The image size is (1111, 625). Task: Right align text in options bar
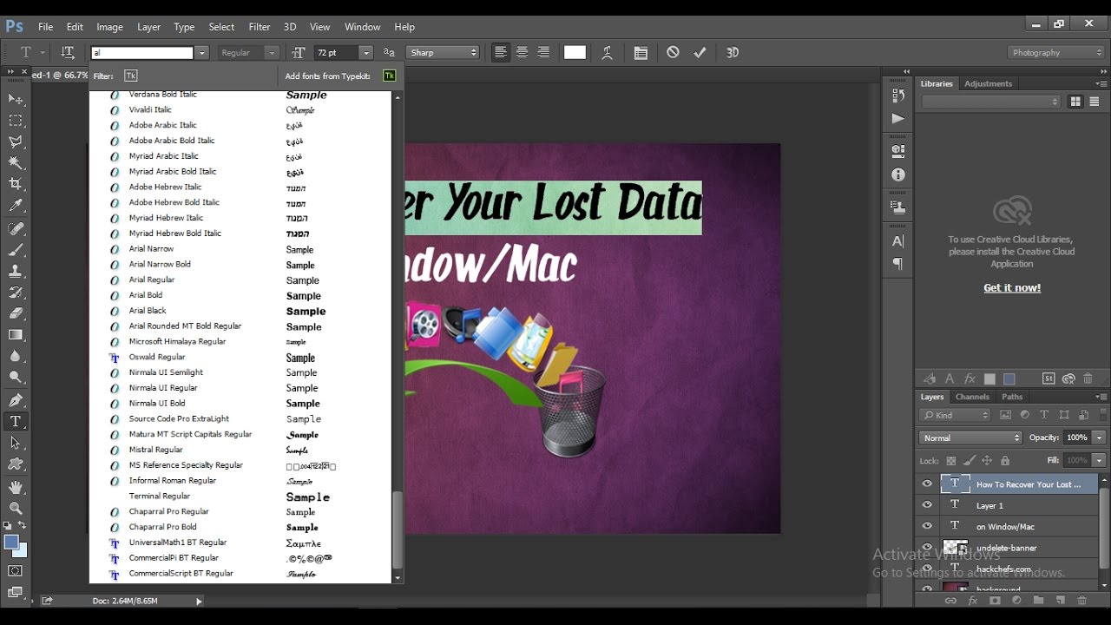pos(543,53)
